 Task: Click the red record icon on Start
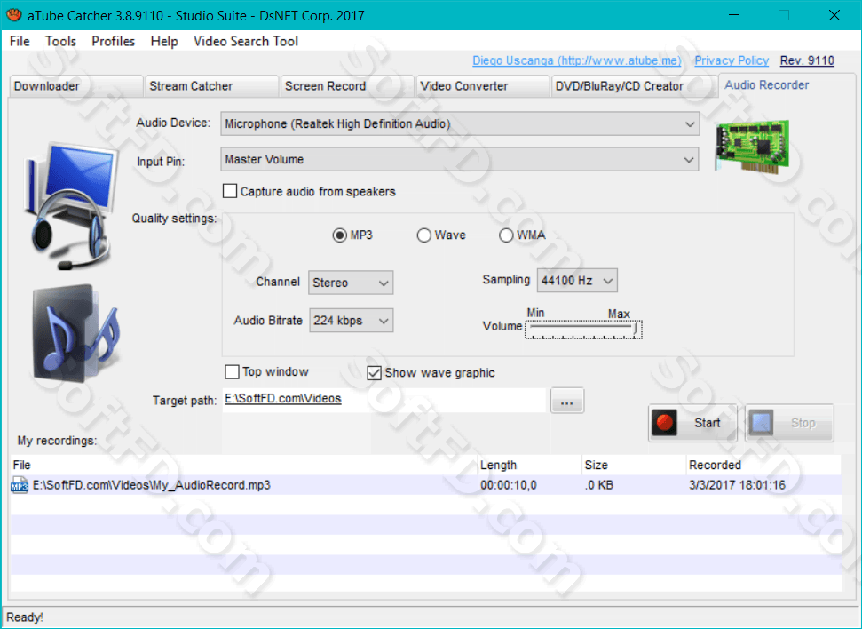[x=665, y=423]
